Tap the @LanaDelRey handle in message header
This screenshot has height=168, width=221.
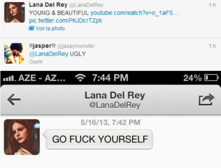coord(115,105)
